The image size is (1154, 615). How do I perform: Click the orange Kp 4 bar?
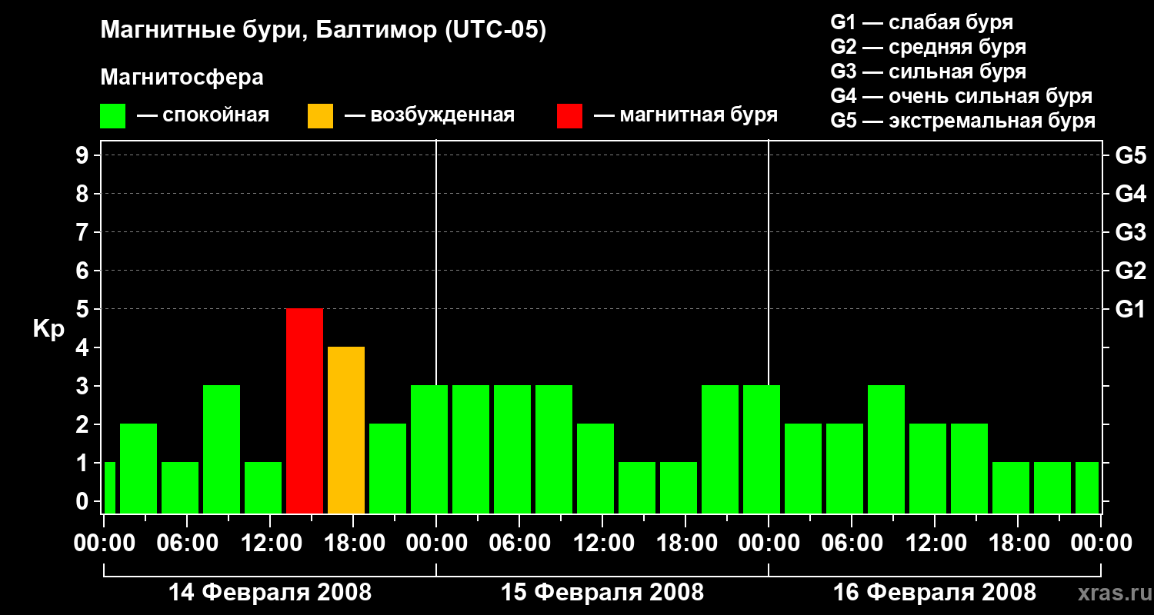(x=346, y=430)
